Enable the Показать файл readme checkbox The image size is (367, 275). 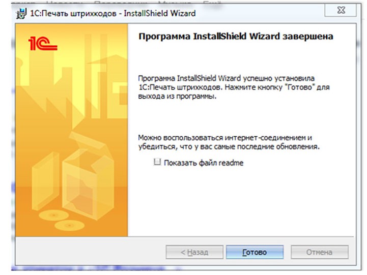pos(157,162)
